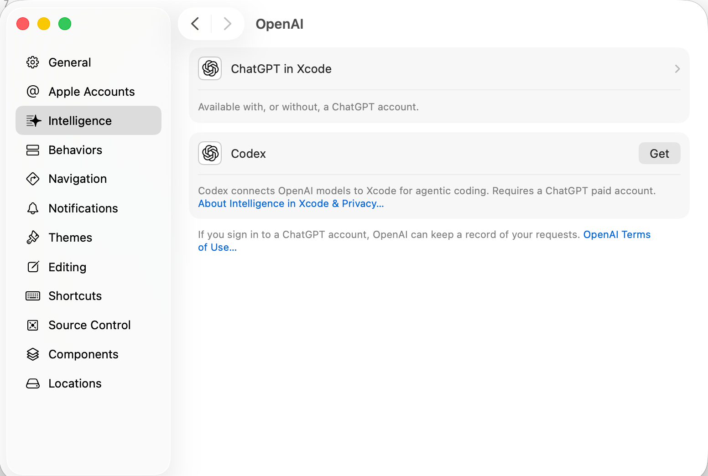
Task: Click the Themes paintbrush icon
Action: 33,238
